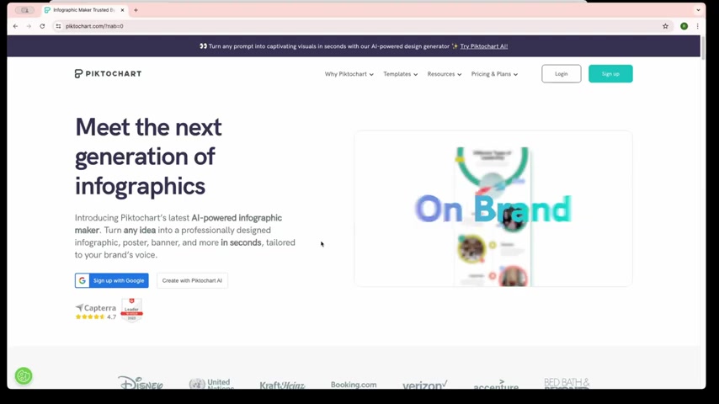The height and width of the screenshot is (404, 719).
Task: Click the 'AI-powered infographic maker' text
Action: click(178, 224)
